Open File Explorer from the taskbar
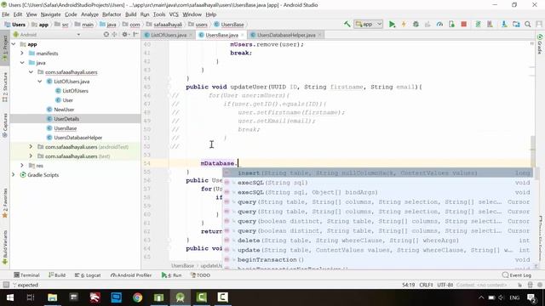 tap(53, 297)
